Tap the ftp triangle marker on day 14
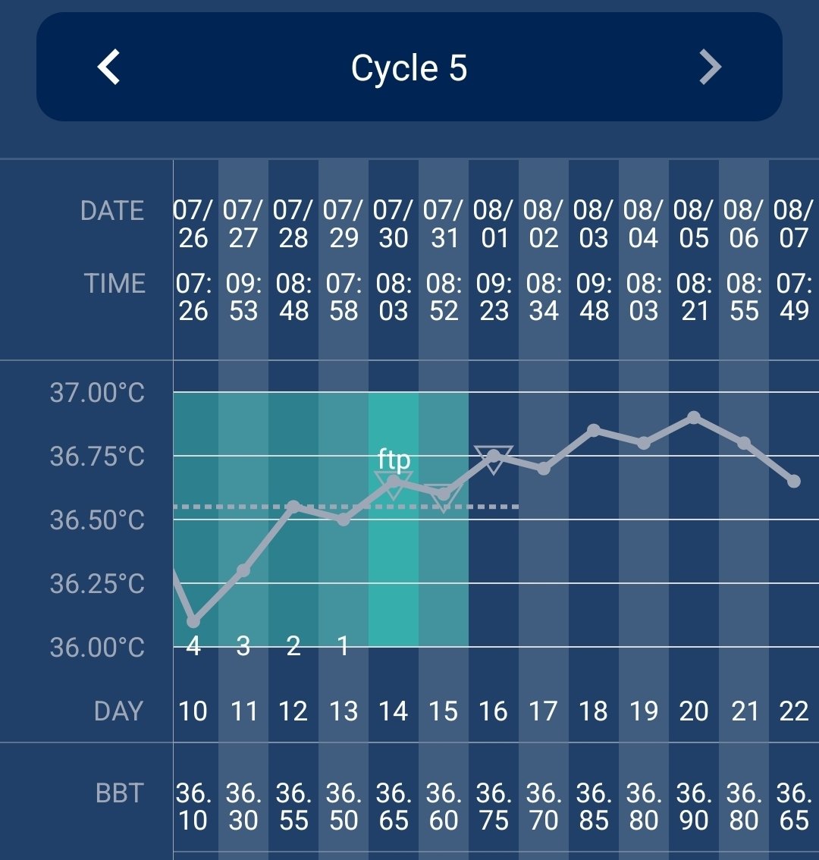The height and width of the screenshot is (860, 819). [394, 484]
